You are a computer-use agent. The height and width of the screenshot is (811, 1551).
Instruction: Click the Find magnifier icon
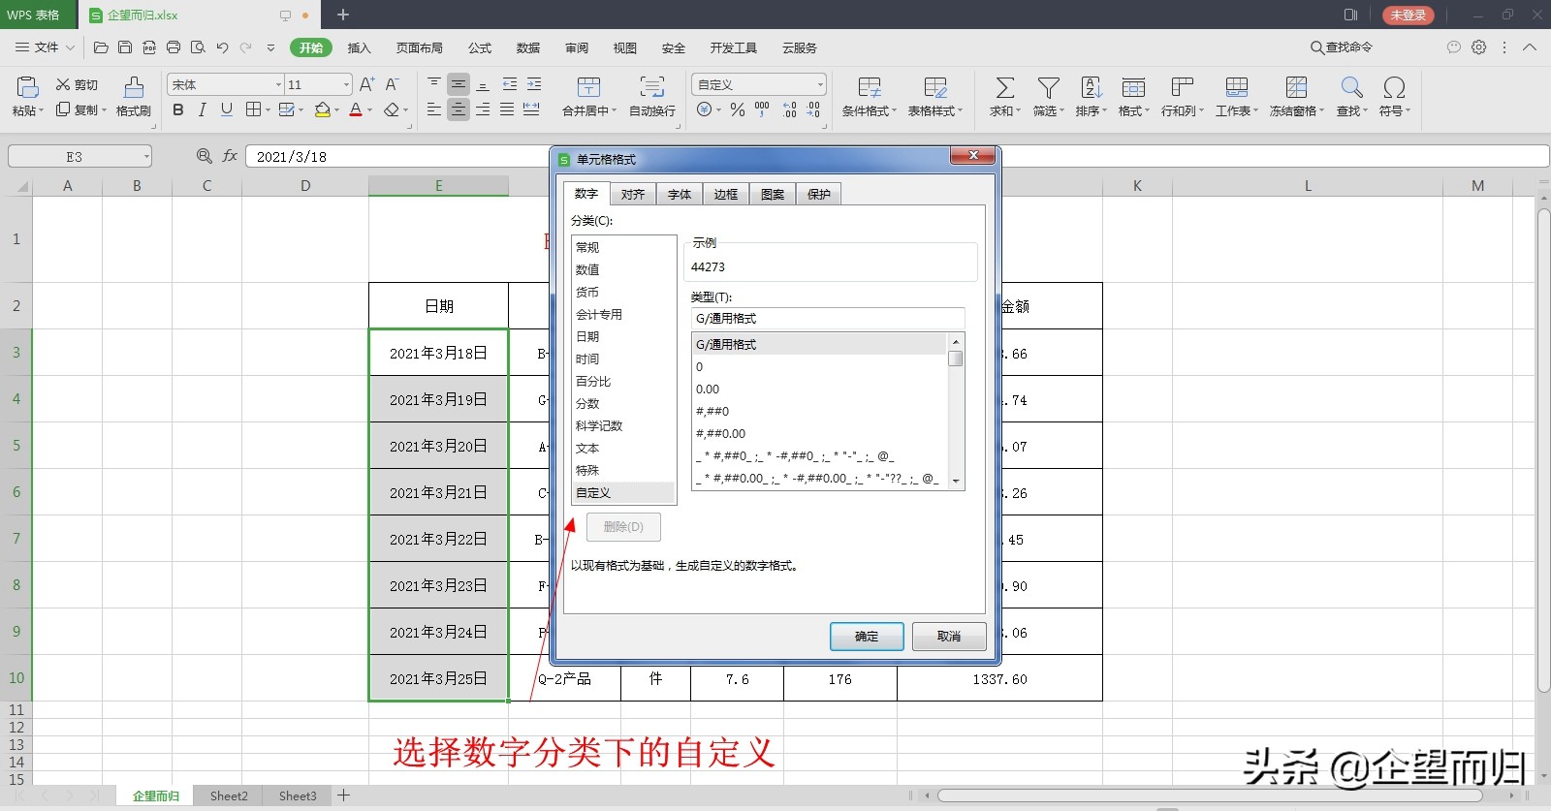1351,87
